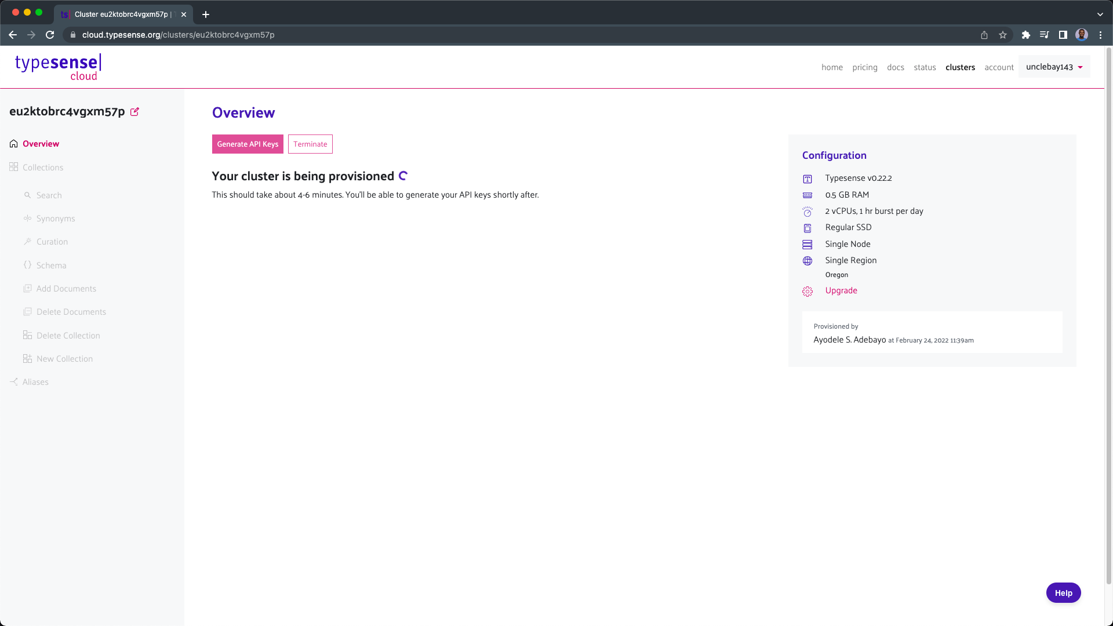1113x626 pixels.
Task: Click the New Collection icon in sidebar
Action: click(27, 359)
